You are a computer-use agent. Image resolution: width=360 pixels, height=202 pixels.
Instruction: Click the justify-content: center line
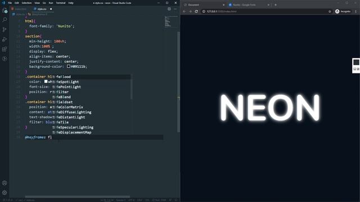click(x=54, y=61)
